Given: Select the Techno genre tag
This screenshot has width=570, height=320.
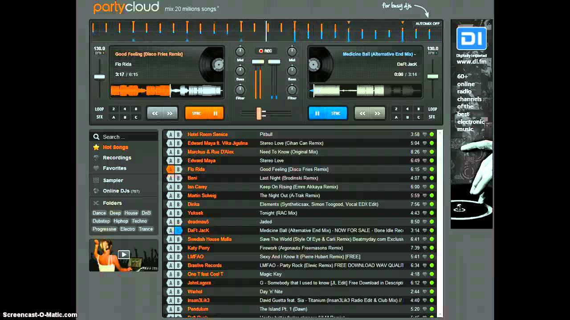Looking at the screenshot, I should coord(139,221).
